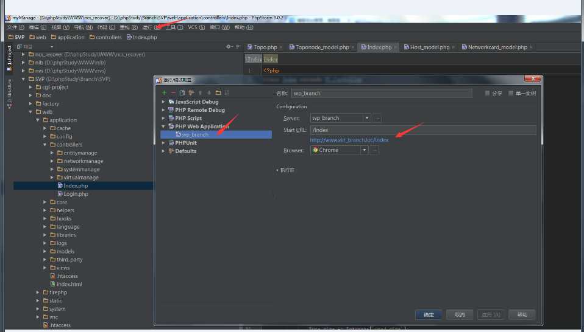Expand the PHP Remote Debug configuration group
Viewport: 584px width, 332px height.
point(163,110)
